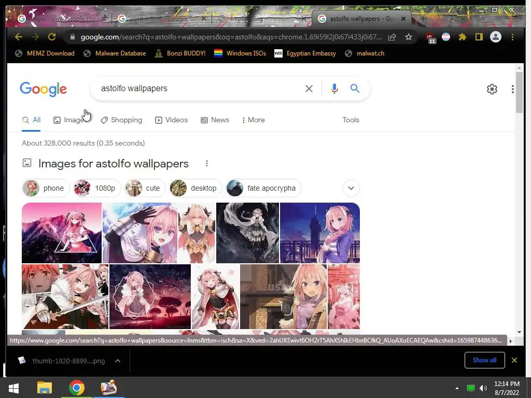Activate the astolfo wallpapers browser tab
The width and height of the screenshot is (531, 398).
click(x=361, y=19)
